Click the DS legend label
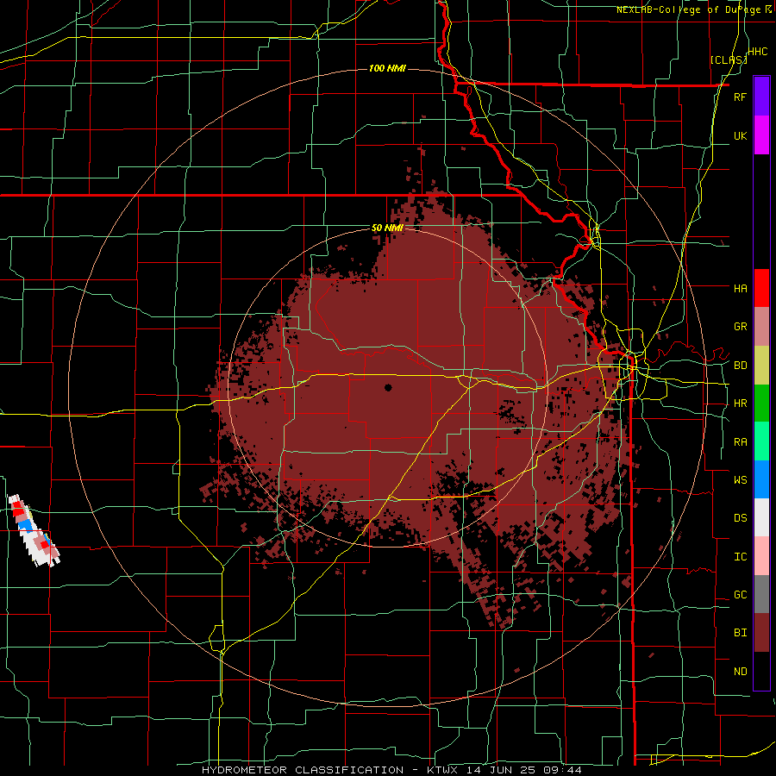Image resolution: width=776 pixels, height=776 pixels. pyautogui.click(x=740, y=518)
